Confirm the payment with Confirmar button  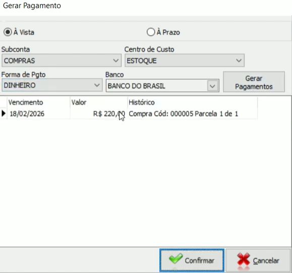(192, 260)
